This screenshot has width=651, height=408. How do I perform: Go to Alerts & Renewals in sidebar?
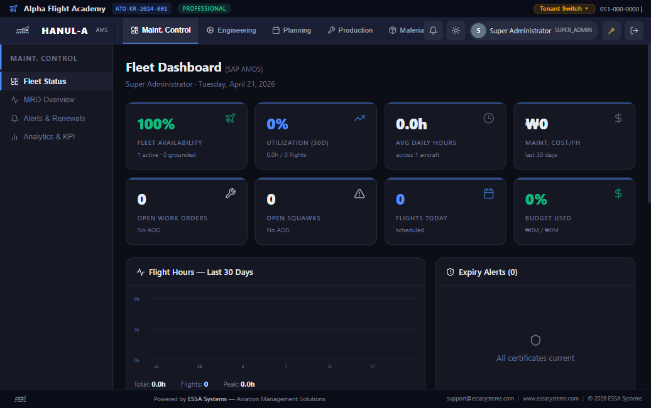53,119
